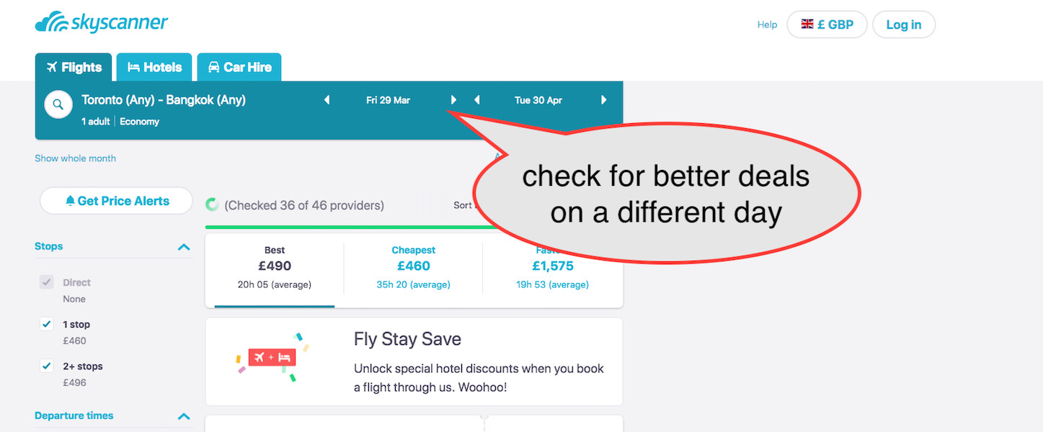This screenshot has height=432, width=1043.
Task: Go to next return day arrow
Action: 604,100
